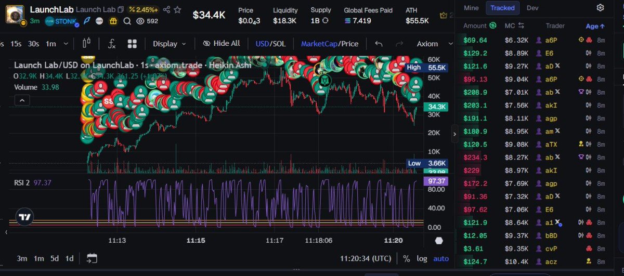Click the $18.3K Liquidity value
The height and width of the screenshot is (276, 624).
click(284, 21)
